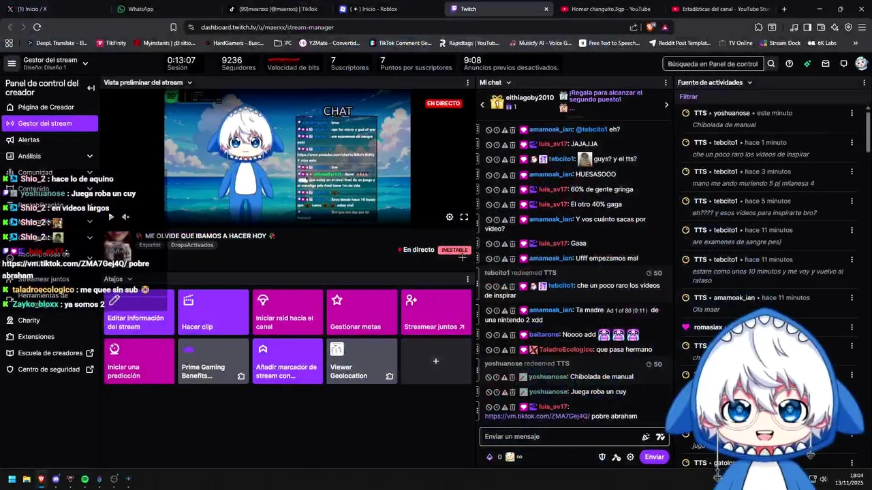Open Gestionar metas quick action
The width and height of the screenshot is (872, 490).
coord(362,312)
